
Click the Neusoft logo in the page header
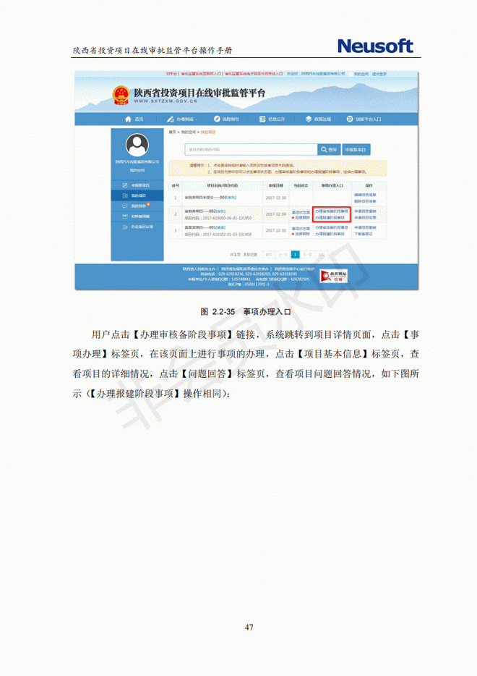[375, 46]
